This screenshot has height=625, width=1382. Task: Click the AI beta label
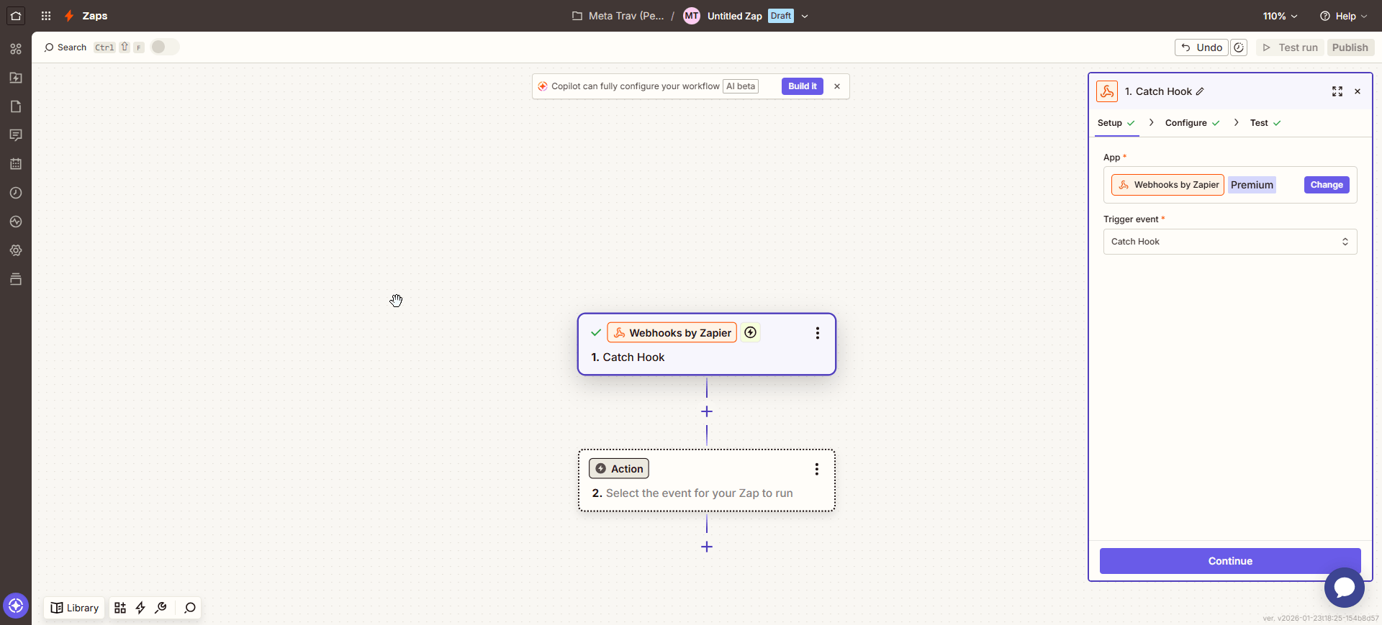click(x=741, y=86)
